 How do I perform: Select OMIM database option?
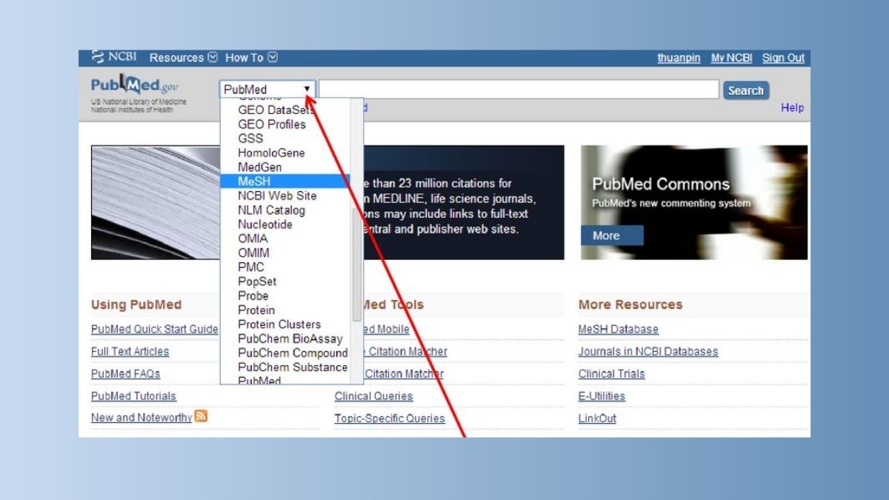click(253, 253)
